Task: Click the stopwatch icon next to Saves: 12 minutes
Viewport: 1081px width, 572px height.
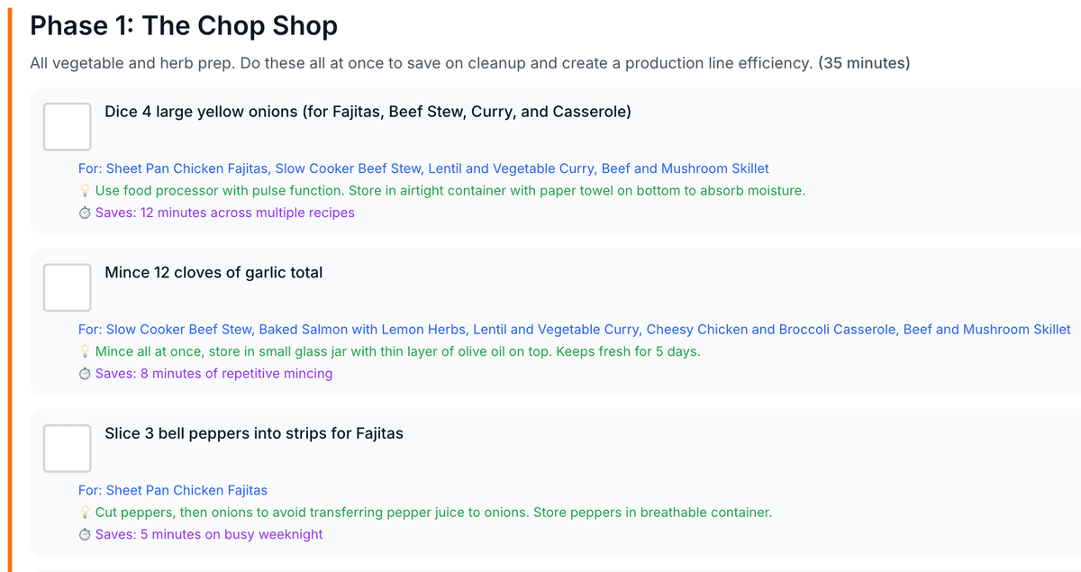Action: (x=85, y=213)
